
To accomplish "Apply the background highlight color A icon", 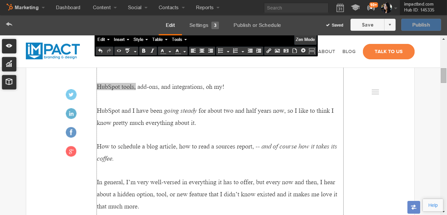I will click(177, 51).
